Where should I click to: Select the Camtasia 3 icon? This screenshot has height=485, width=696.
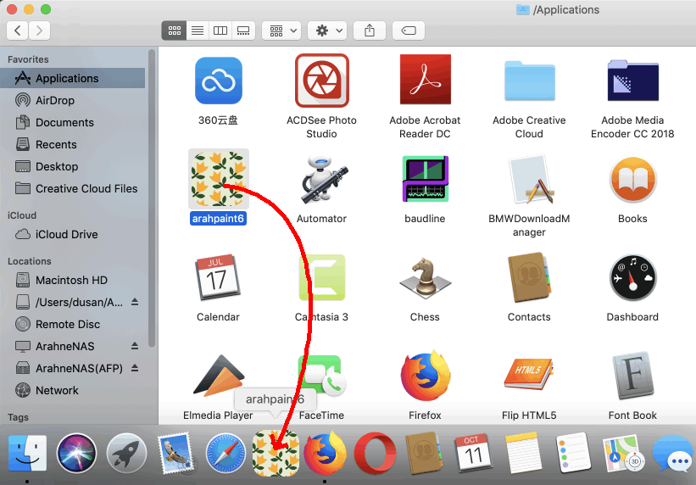(x=322, y=277)
